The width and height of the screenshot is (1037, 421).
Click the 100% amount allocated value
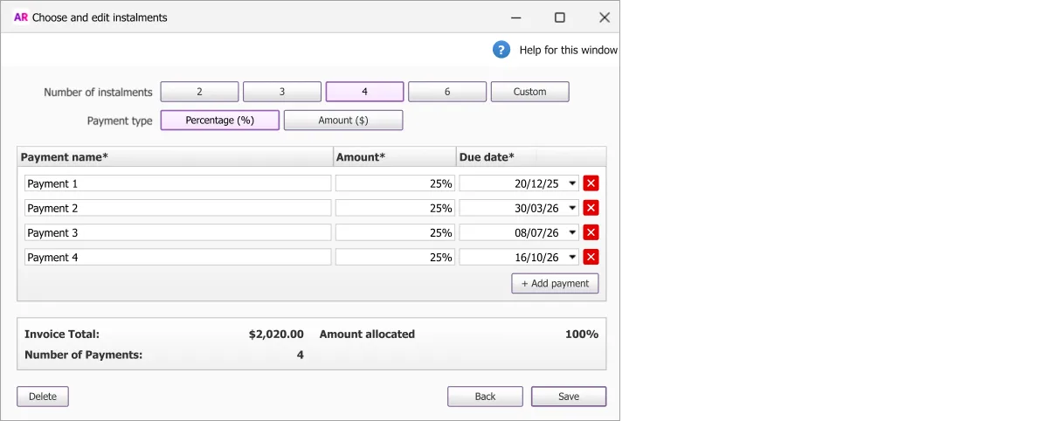click(x=581, y=335)
